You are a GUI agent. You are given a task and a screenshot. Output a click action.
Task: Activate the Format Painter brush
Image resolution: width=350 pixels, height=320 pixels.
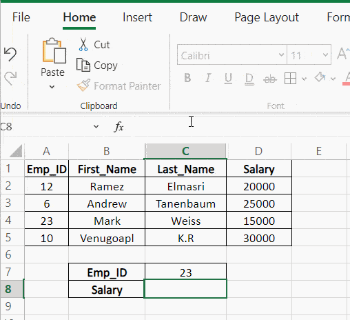(x=119, y=86)
